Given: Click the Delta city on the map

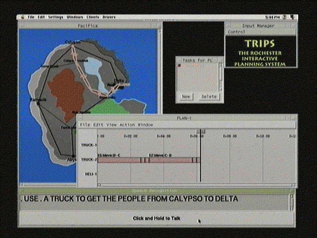Looking at the screenshot, I should coord(118,81).
